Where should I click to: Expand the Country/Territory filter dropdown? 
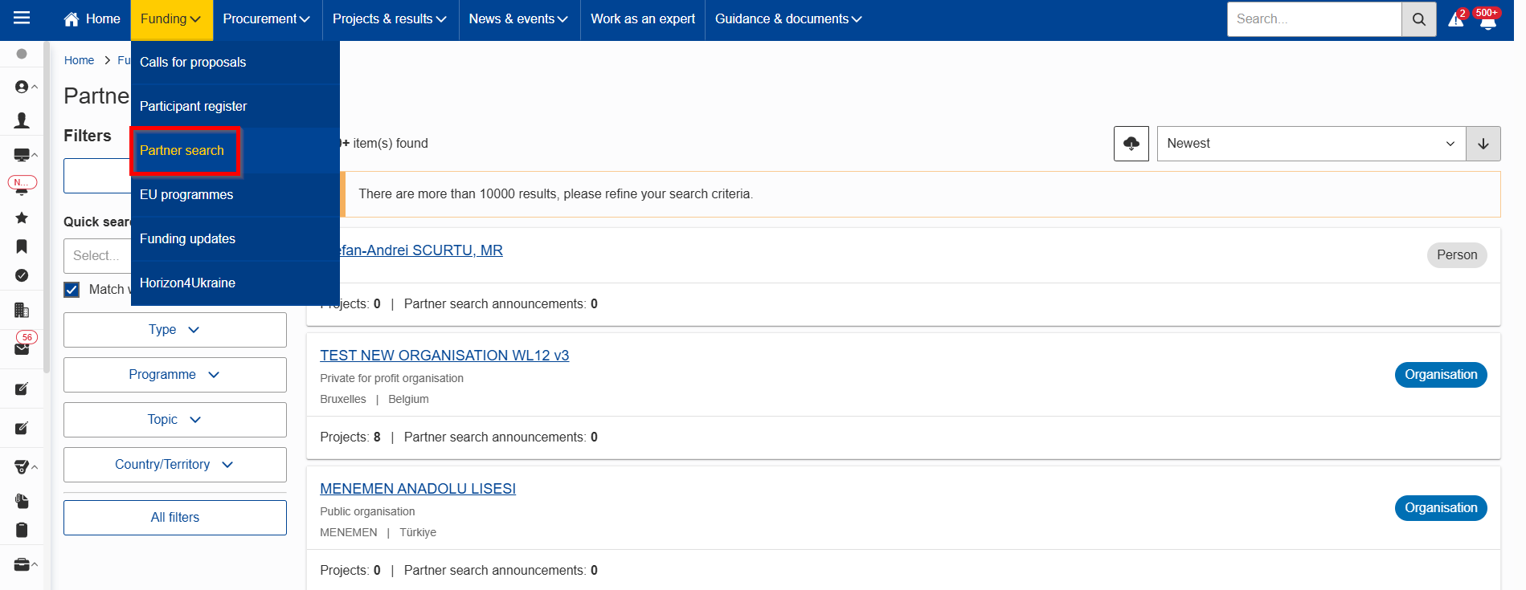[x=175, y=465]
